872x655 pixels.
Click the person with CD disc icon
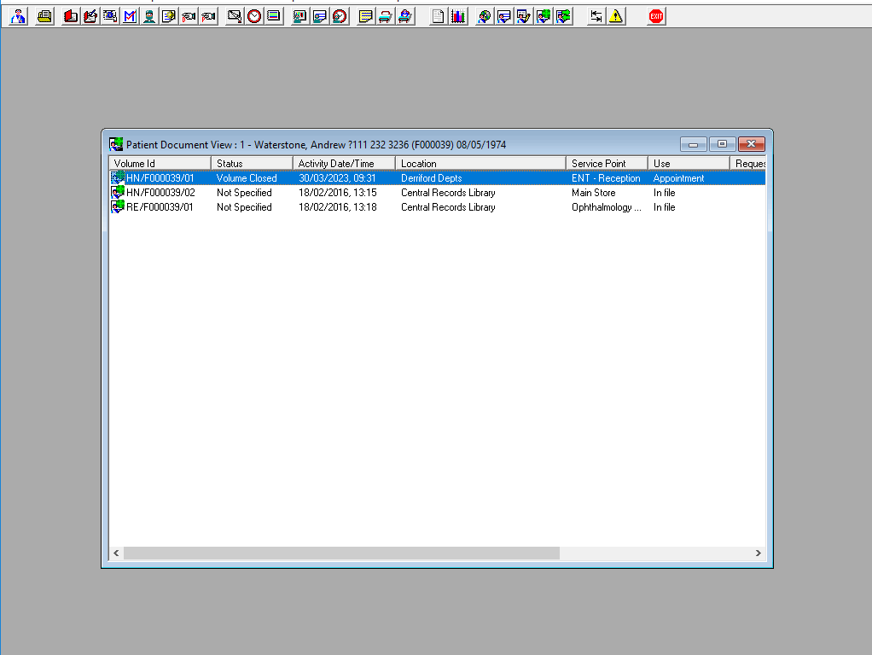[x=485, y=16]
